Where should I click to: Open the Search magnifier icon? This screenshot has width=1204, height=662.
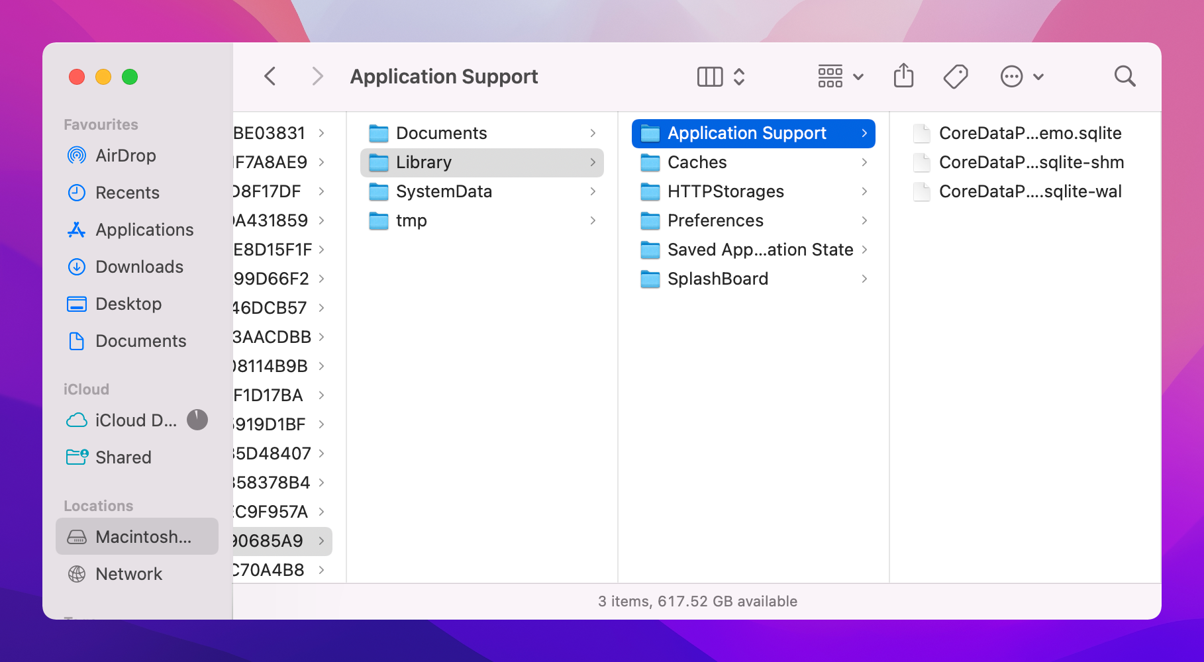(x=1124, y=76)
